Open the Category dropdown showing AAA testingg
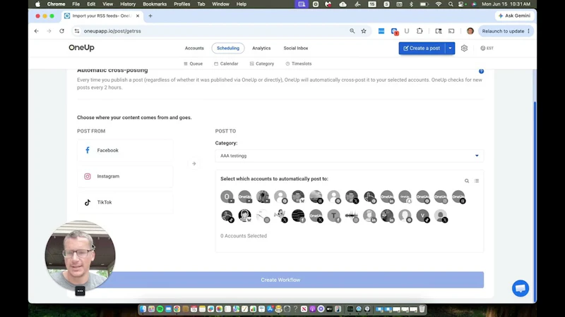 pos(349,156)
